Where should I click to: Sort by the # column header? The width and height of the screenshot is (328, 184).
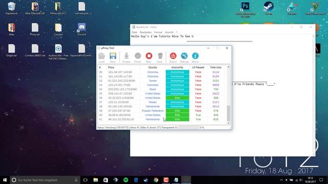pos(102,67)
